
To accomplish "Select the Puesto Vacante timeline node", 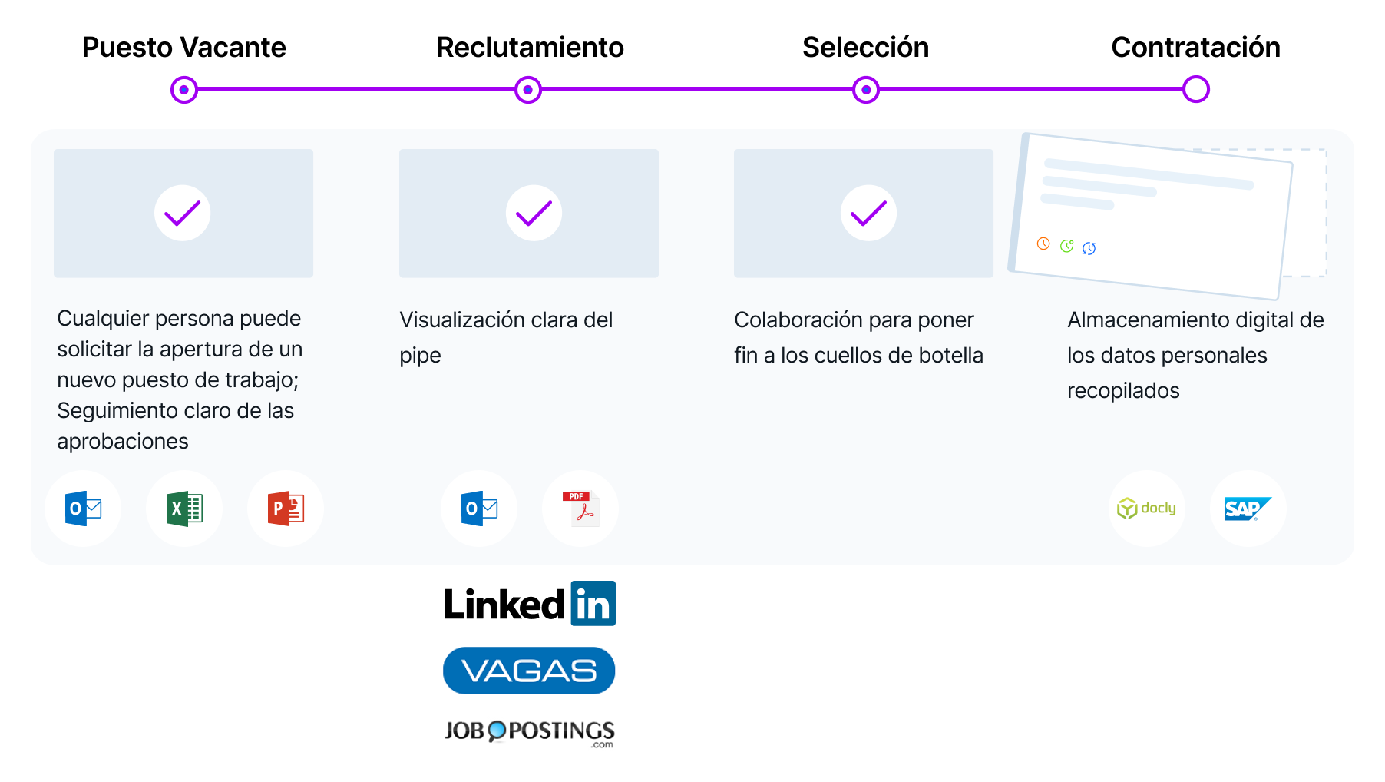I will [x=184, y=90].
